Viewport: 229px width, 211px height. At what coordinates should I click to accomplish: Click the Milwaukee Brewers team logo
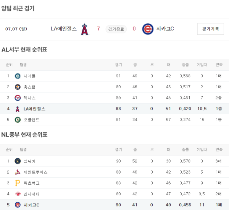(x=17, y=161)
